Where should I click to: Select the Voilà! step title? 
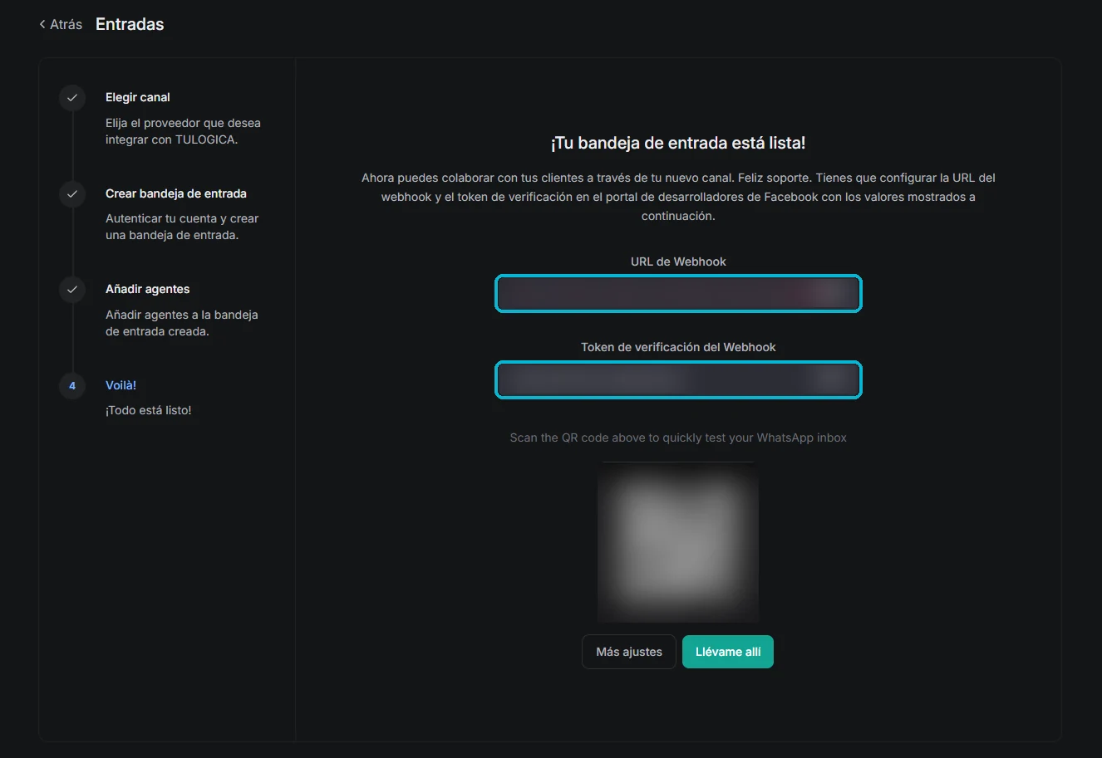tap(121, 385)
